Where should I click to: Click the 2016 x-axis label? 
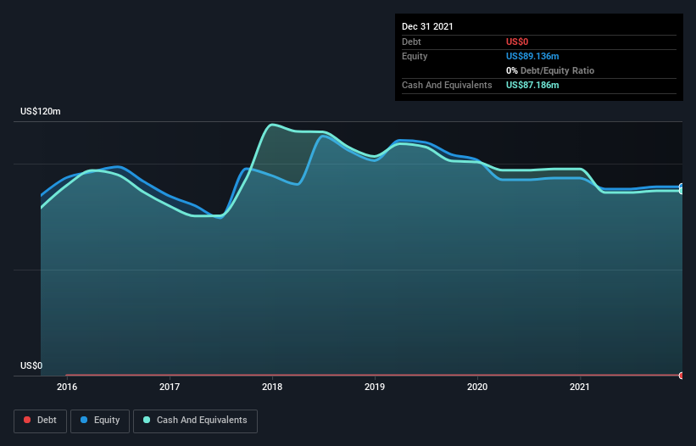67,387
